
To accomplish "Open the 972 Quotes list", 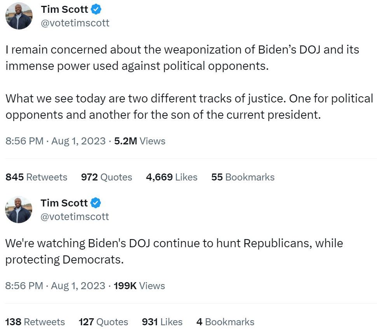I will [x=106, y=177].
